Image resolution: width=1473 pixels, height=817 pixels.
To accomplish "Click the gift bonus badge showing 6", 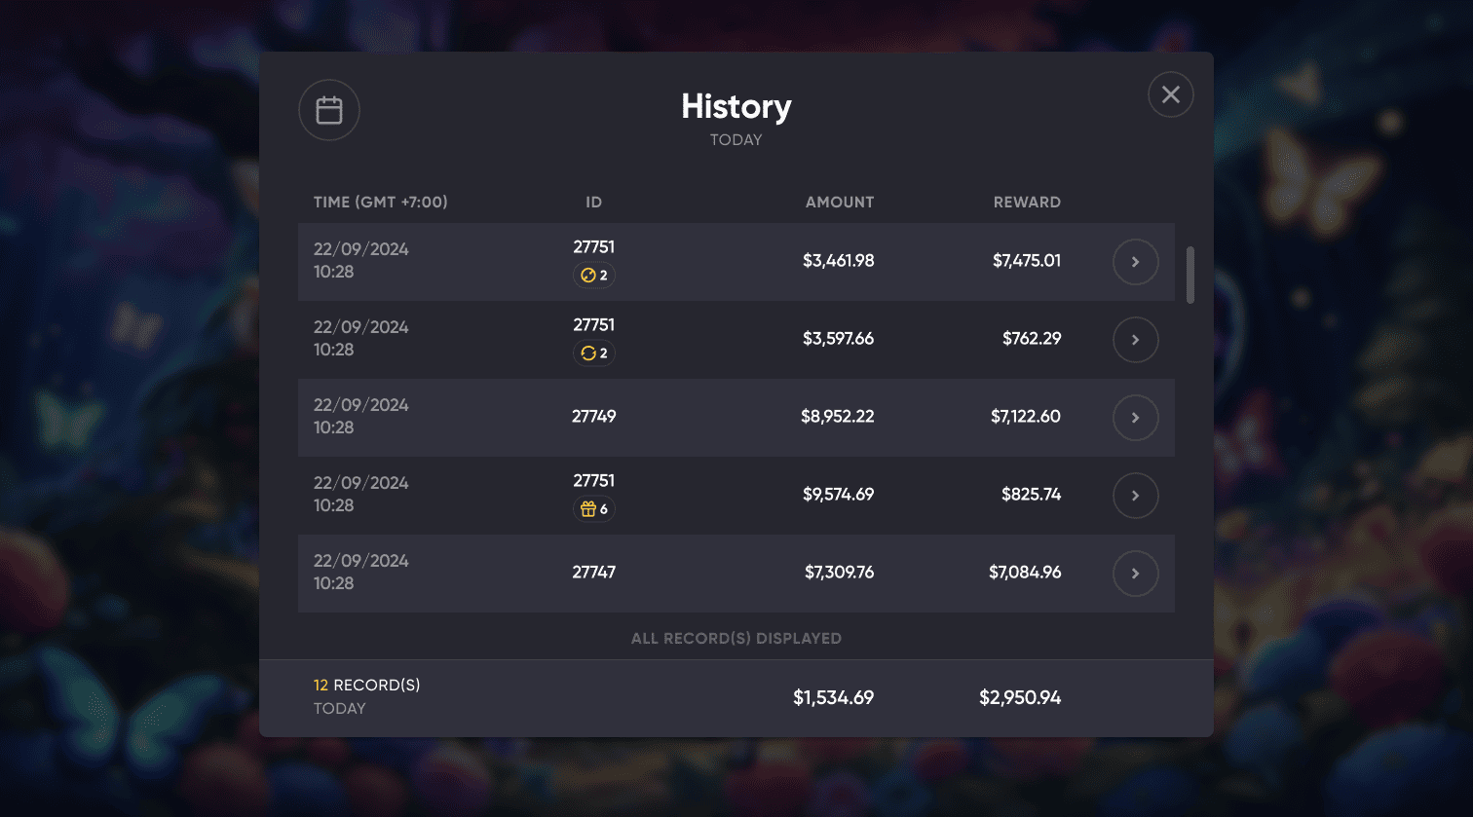I will click(x=594, y=509).
